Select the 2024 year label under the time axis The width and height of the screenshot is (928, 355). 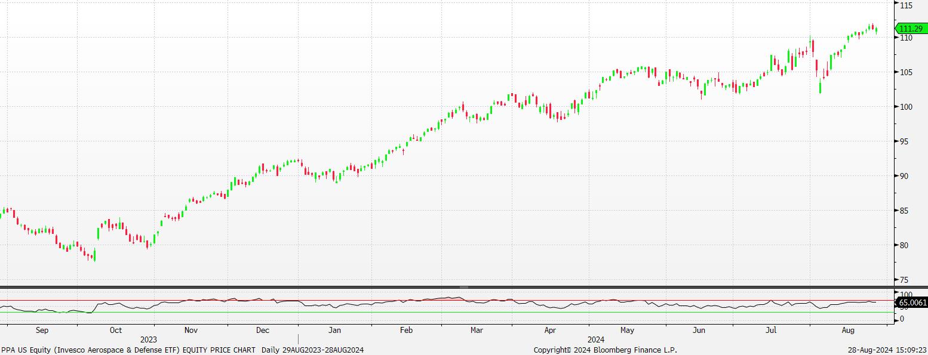[596, 339]
